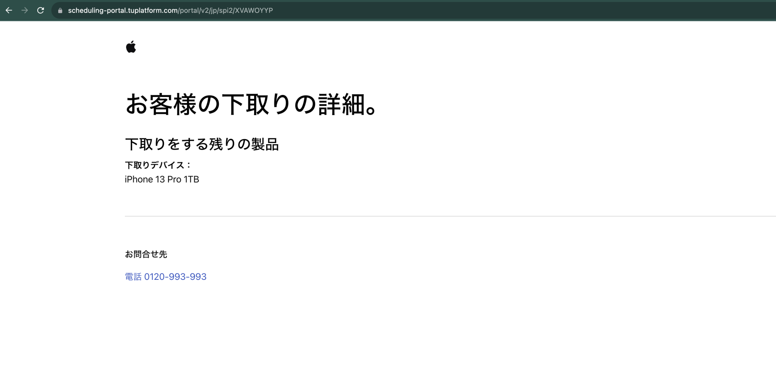Image resolution: width=776 pixels, height=374 pixels.
Task: Select the text iPhone 13 Pro 1TB
Action: pyautogui.click(x=162, y=179)
